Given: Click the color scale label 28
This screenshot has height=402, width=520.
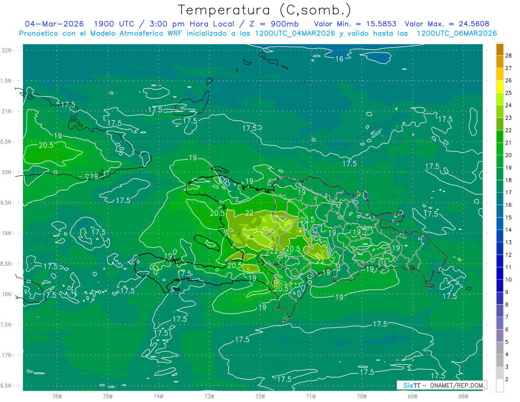Looking at the screenshot, I should 508,55.
